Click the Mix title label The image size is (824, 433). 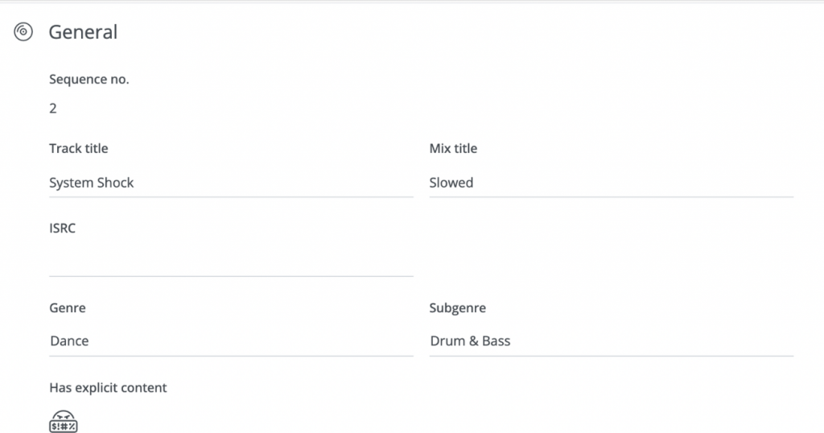pyautogui.click(x=453, y=149)
